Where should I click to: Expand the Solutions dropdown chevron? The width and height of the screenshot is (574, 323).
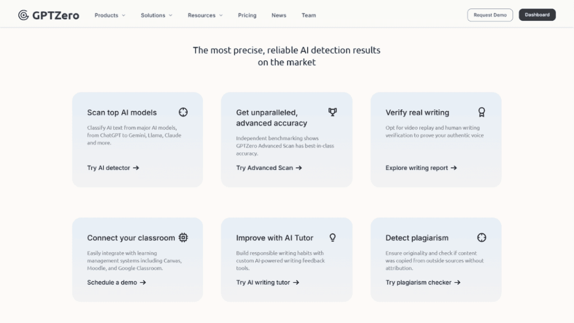(x=170, y=15)
